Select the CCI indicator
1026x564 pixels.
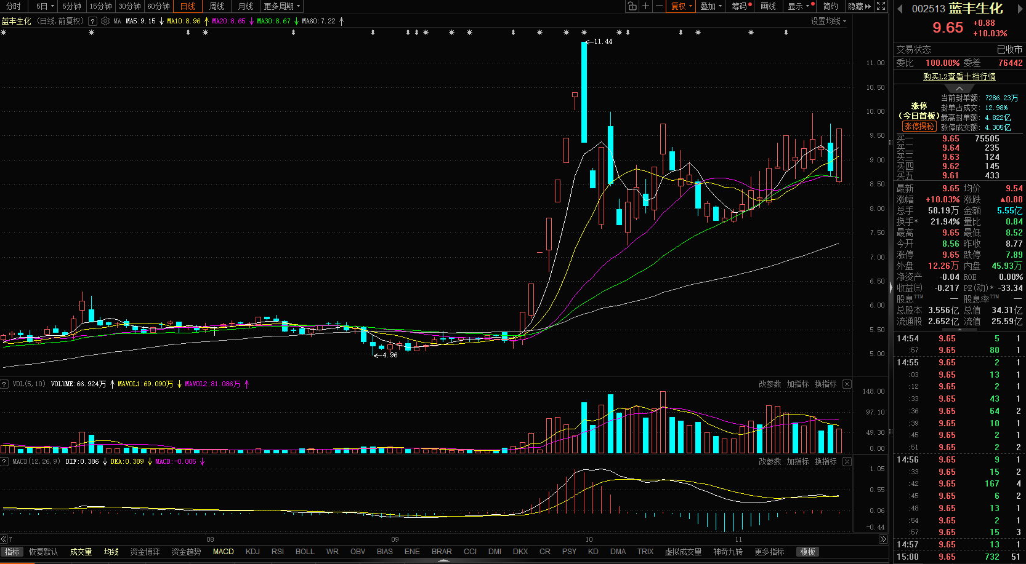(470, 552)
